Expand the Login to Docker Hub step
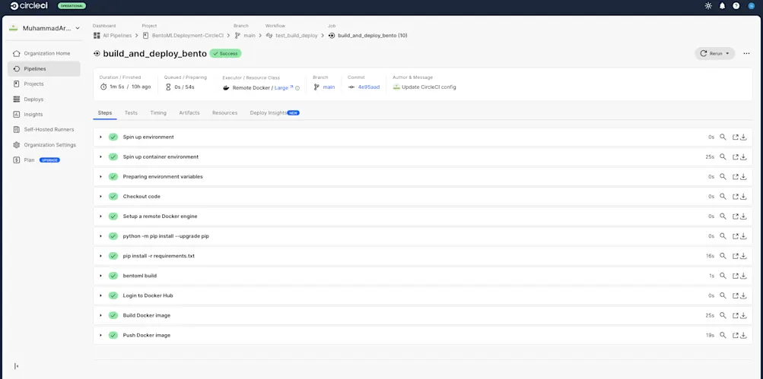The height and width of the screenshot is (379, 763). [100, 295]
